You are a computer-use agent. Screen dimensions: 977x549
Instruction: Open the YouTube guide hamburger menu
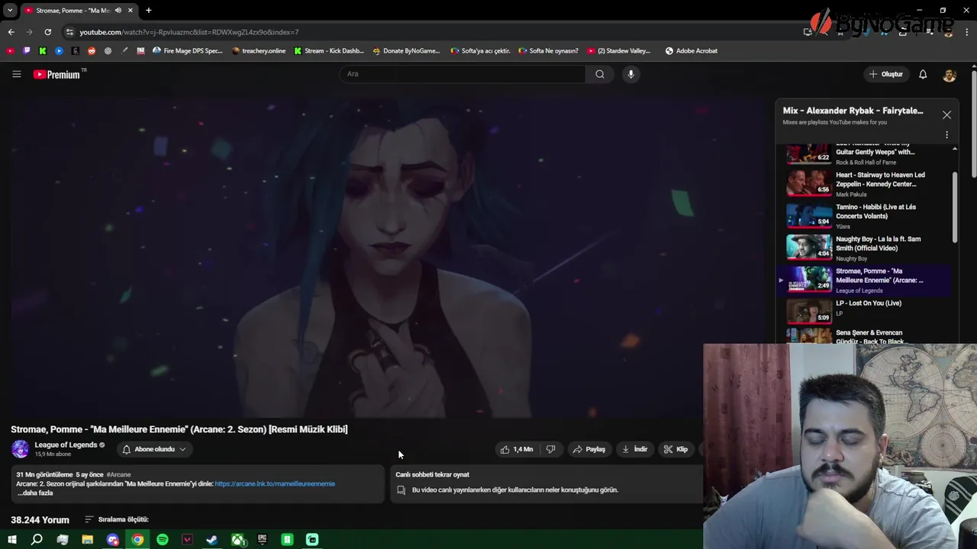tap(16, 74)
